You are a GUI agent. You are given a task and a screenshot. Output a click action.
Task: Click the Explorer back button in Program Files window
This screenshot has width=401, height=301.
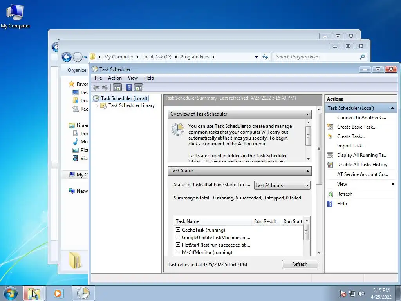[67, 57]
